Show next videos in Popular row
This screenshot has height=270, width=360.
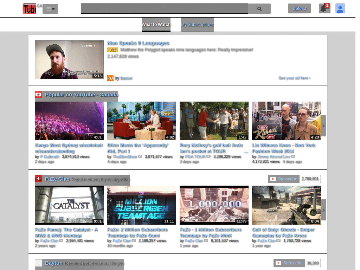click(323, 126)
